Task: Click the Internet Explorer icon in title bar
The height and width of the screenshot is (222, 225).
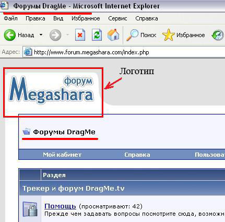Action: click(4, 5)
